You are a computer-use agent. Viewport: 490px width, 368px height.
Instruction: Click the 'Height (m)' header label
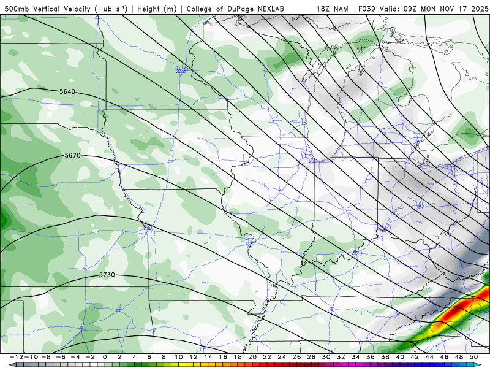pos(157,9)
